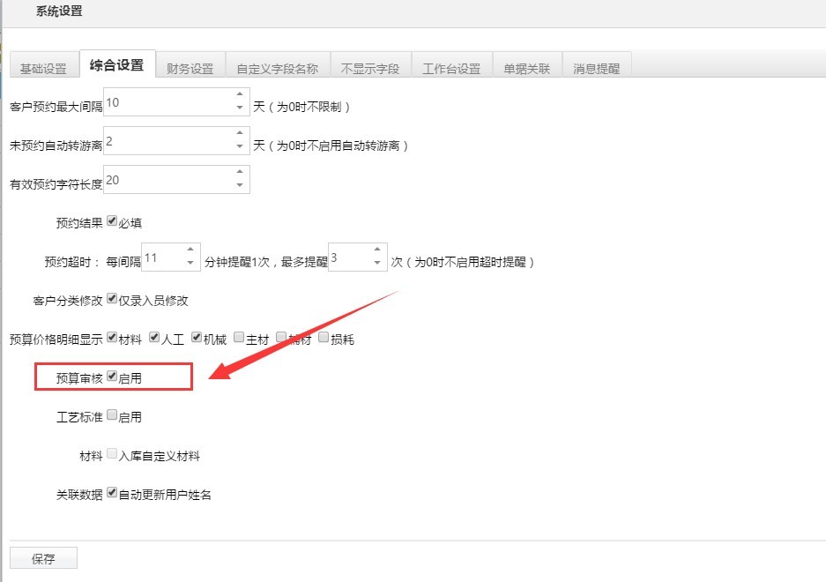The height and width of the screenshot is (582, 826).
Task: Open the 消息提醒 tab
Action: tap(599, 65)
